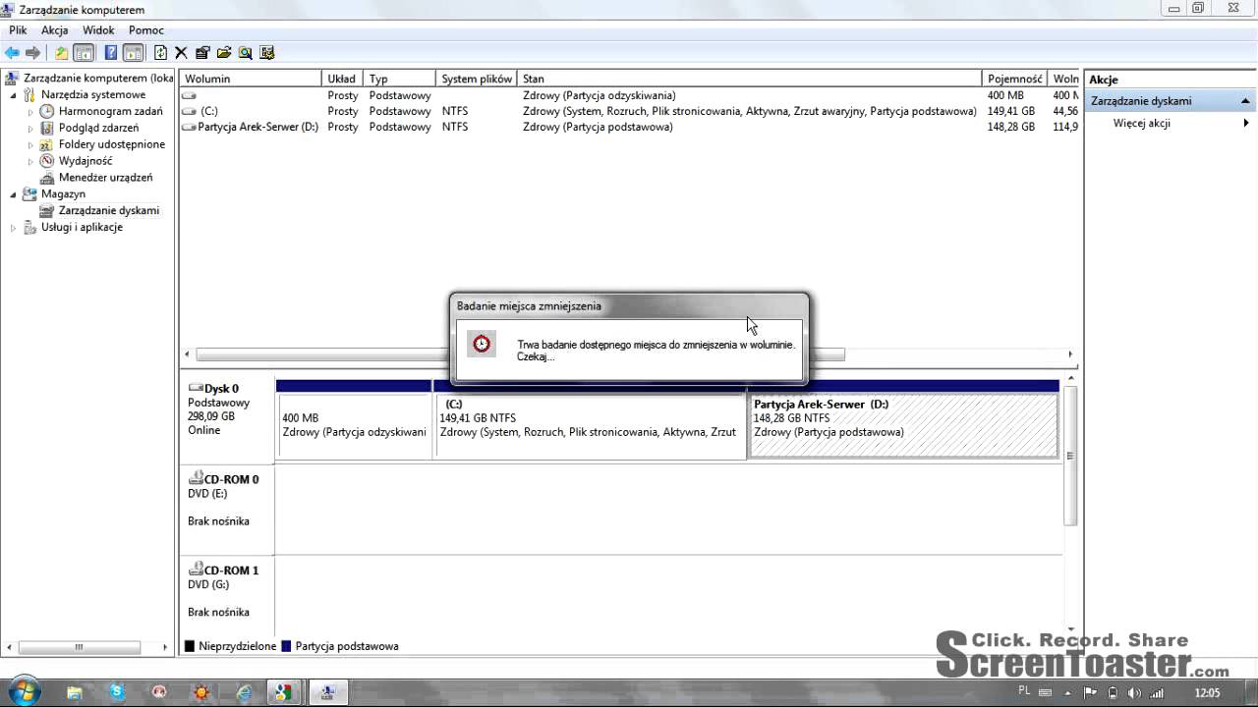
Task: Sort by the Stan column header
Action: 749,79
